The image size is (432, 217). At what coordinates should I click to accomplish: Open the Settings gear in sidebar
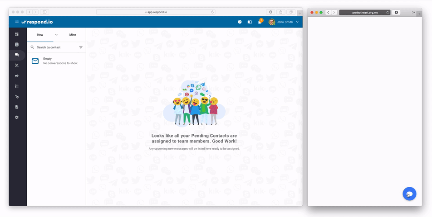tap(17, 118)
